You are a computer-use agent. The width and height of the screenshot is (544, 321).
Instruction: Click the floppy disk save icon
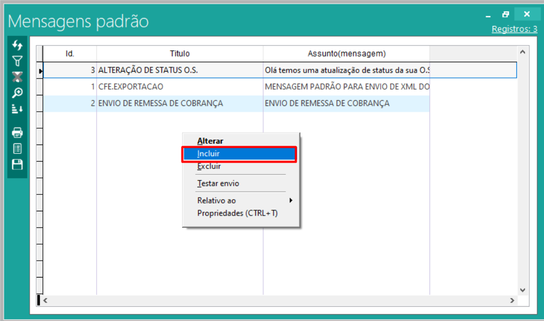[17, 165]
